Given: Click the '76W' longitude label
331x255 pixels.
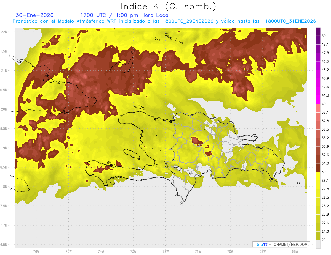Looking at the screenshot, I should click(x=36, y=251).
